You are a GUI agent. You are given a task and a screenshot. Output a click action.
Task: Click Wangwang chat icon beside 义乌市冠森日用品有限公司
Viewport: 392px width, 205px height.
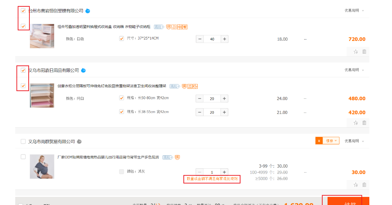click(84, 71)
